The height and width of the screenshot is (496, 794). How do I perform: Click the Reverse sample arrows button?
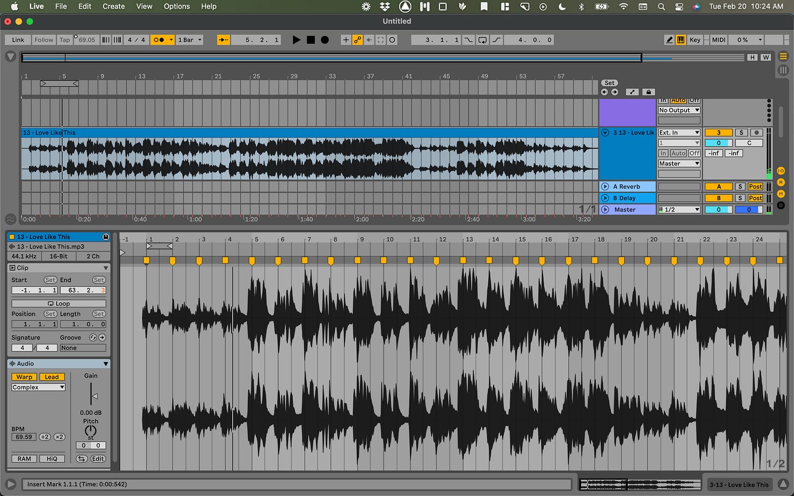click(x=81, y=459)
